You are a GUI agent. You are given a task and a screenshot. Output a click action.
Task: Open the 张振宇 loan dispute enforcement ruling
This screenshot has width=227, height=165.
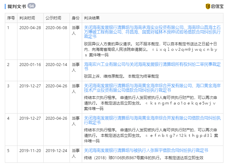(x=146, y=150)
